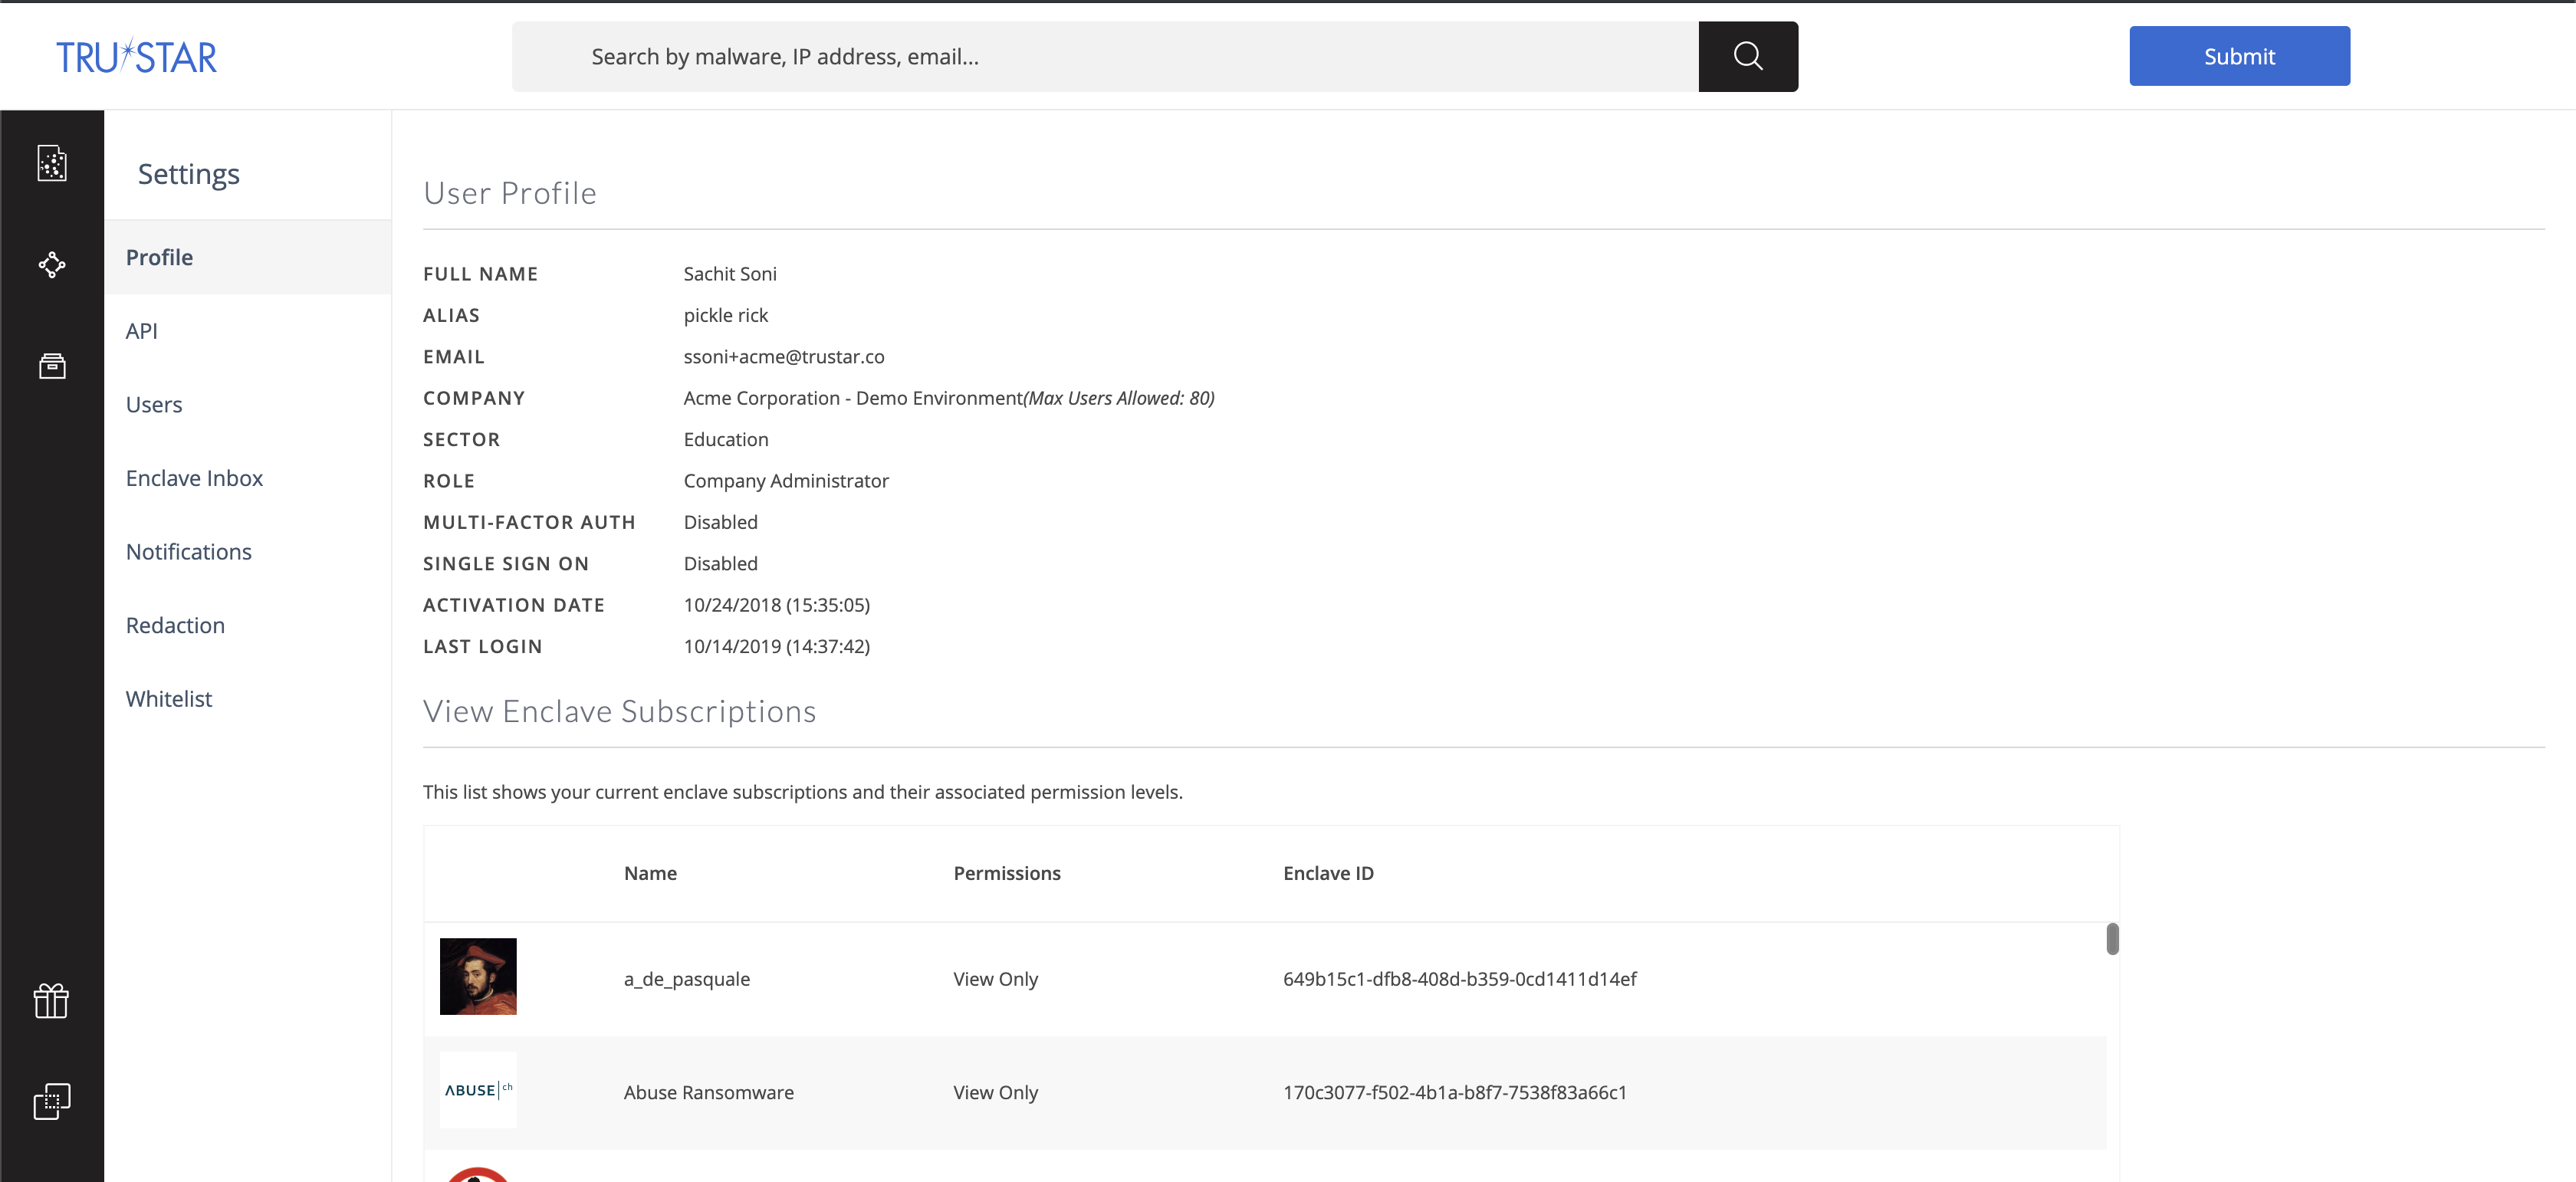Click enclave ID 649b15c1-dfb8-408d-b359-0cd1411d14ef
The width and height of the screenshot is (2576, 1182).
click(x=1459, y=979)
